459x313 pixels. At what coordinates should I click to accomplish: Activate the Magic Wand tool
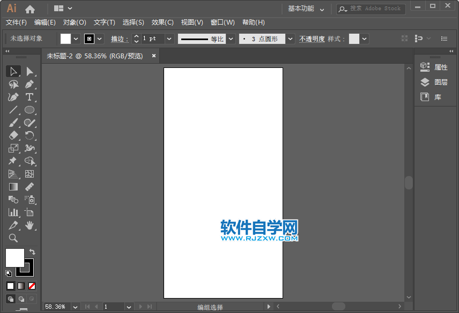coord(13,84)
